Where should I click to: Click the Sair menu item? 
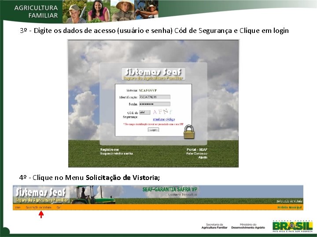pos(59,207)
